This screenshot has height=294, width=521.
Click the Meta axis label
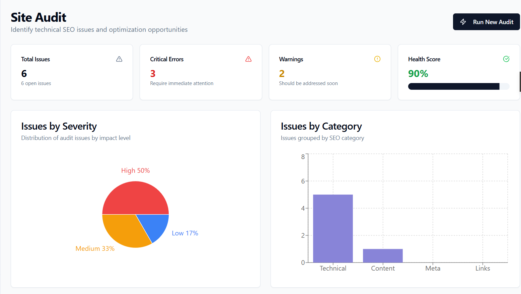433,268
